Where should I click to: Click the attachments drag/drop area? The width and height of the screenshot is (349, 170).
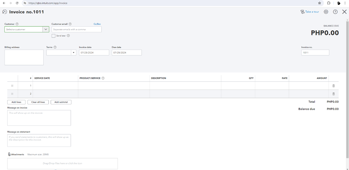tap(63, 163)
